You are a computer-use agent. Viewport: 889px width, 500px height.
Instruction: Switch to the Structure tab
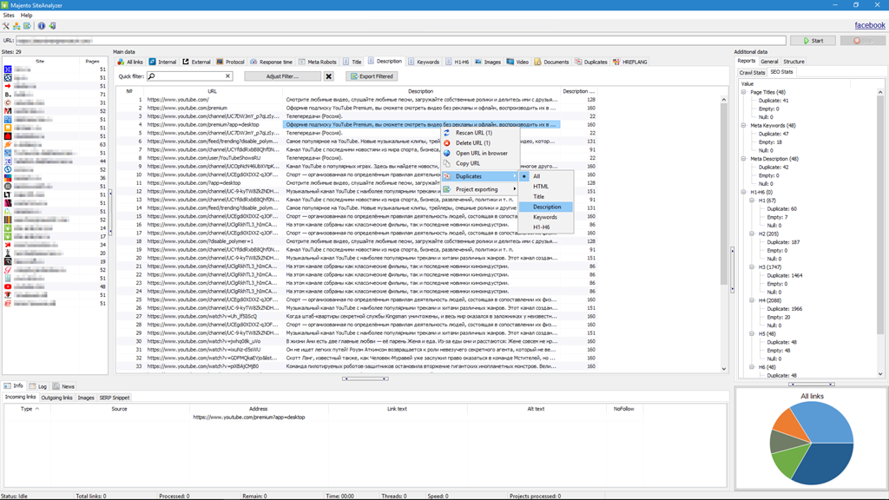(794, 62)
